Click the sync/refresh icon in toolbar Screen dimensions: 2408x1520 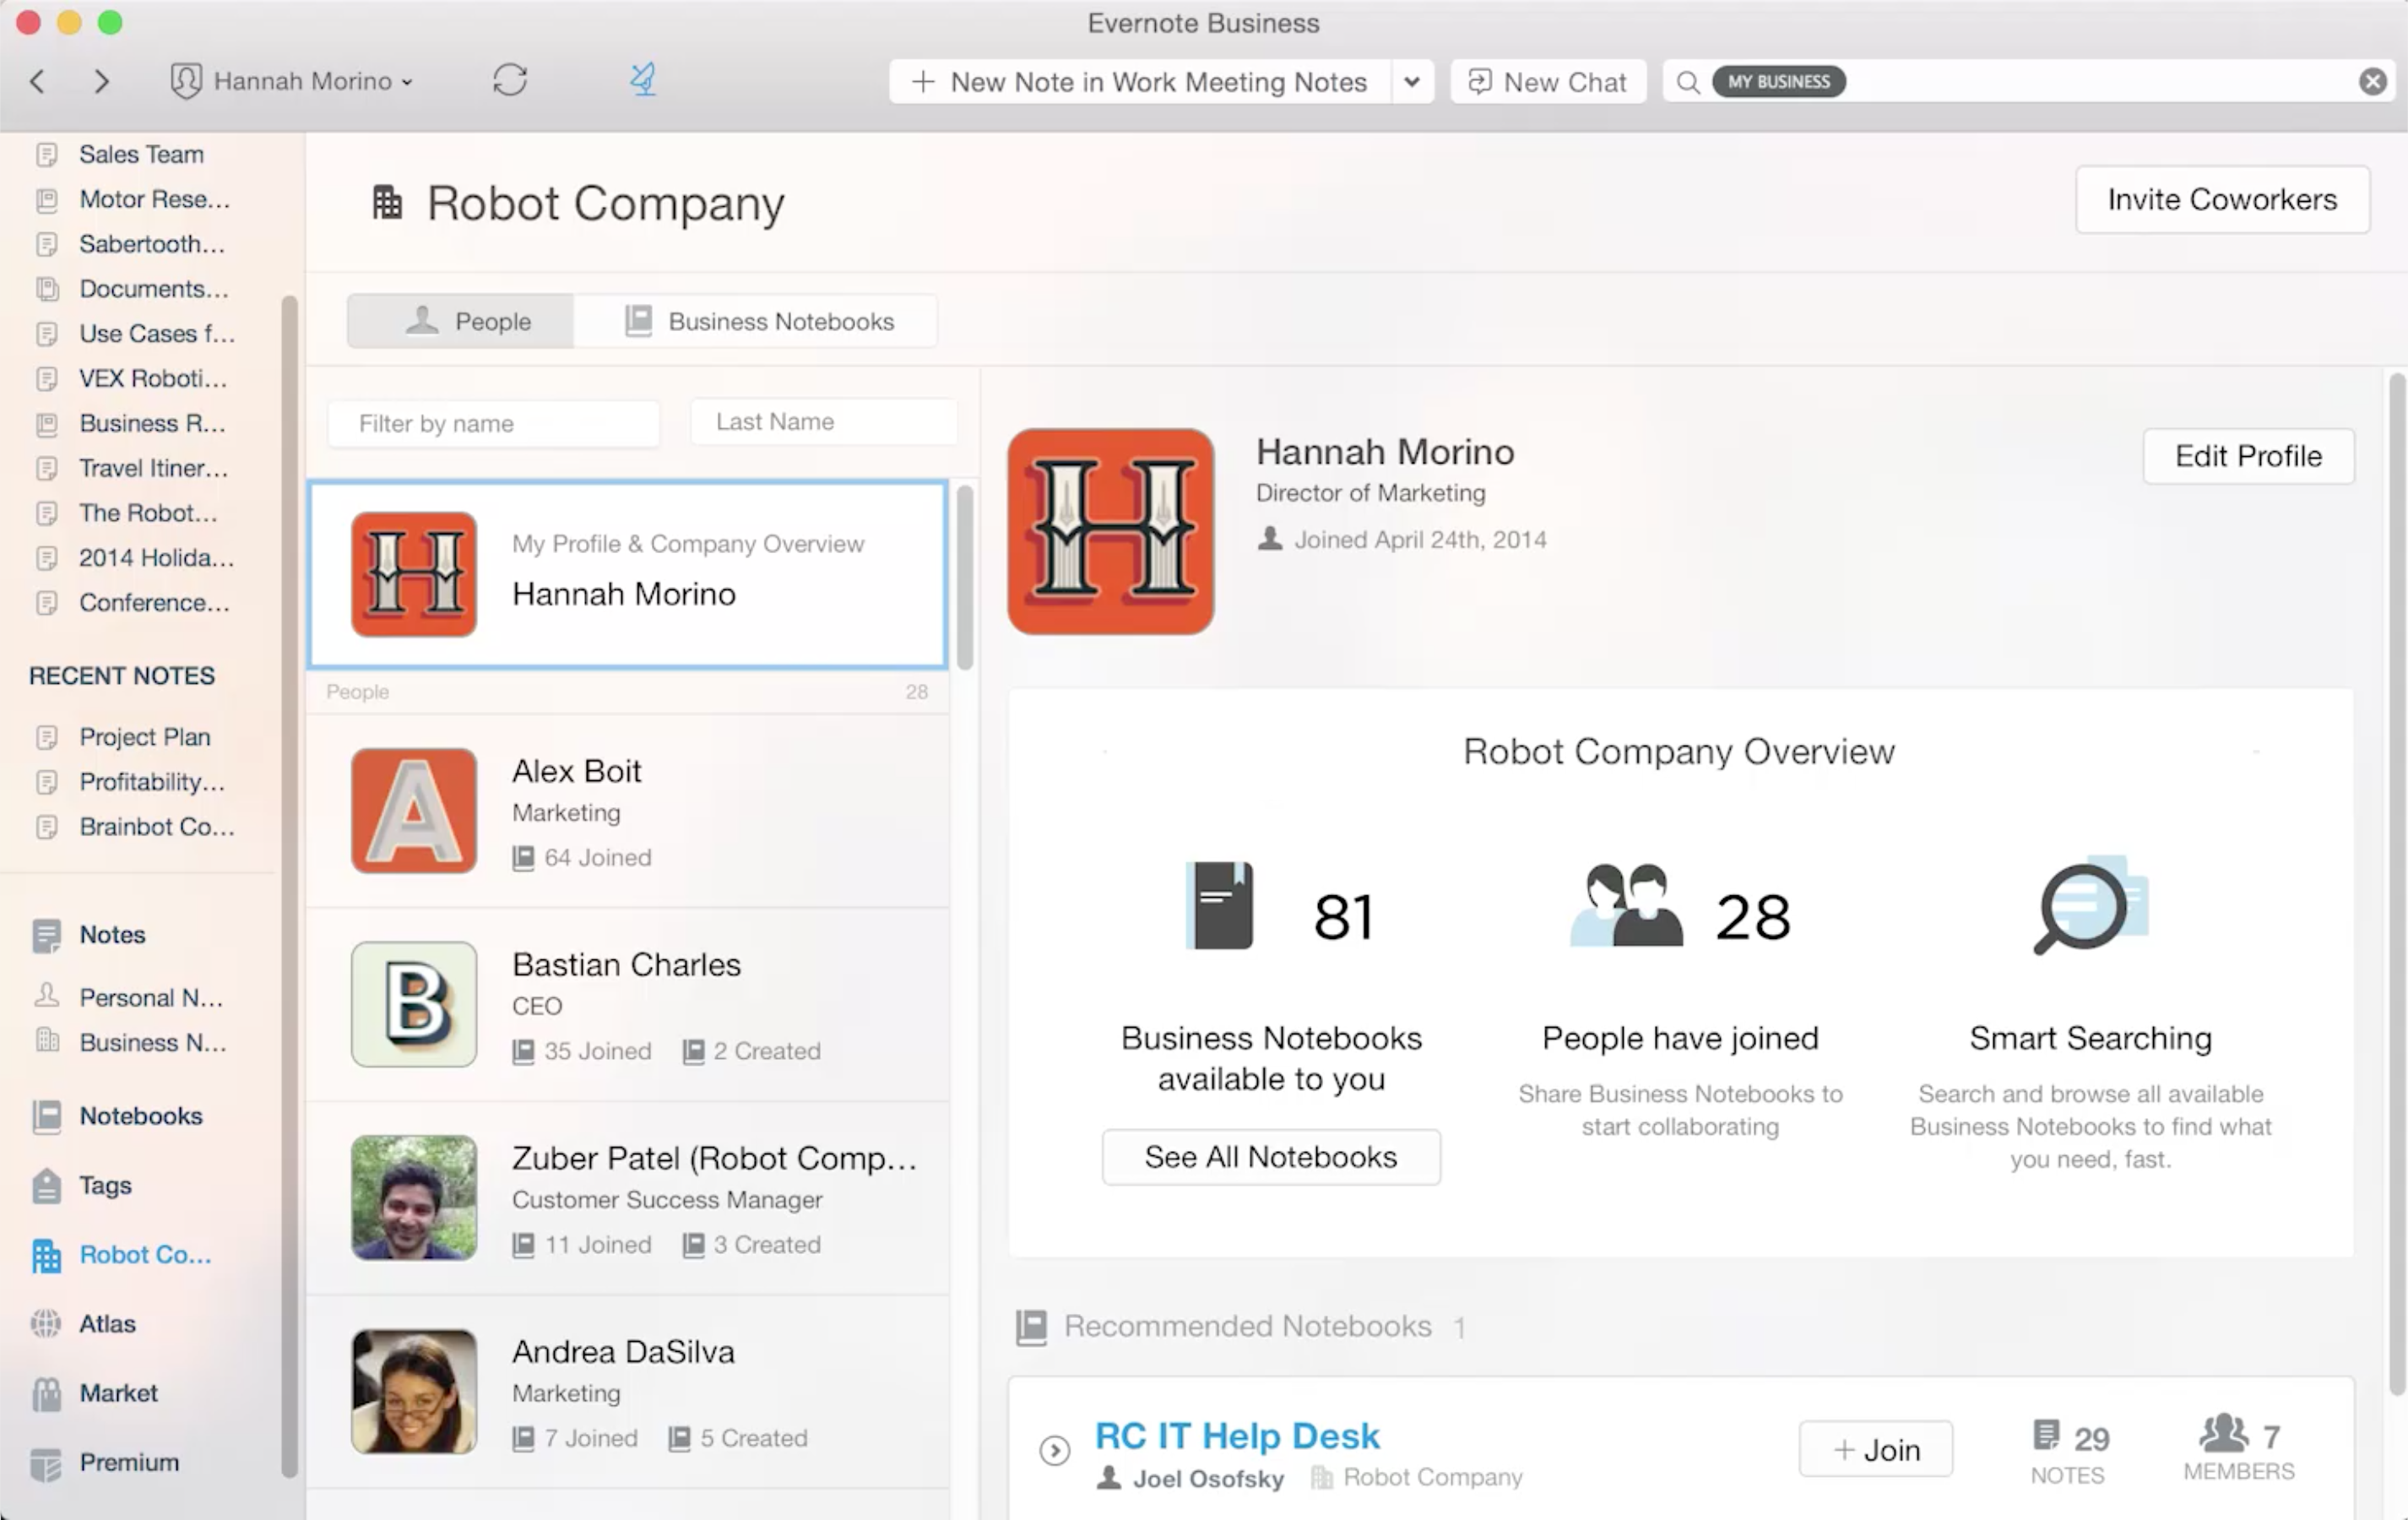point(511,80)
